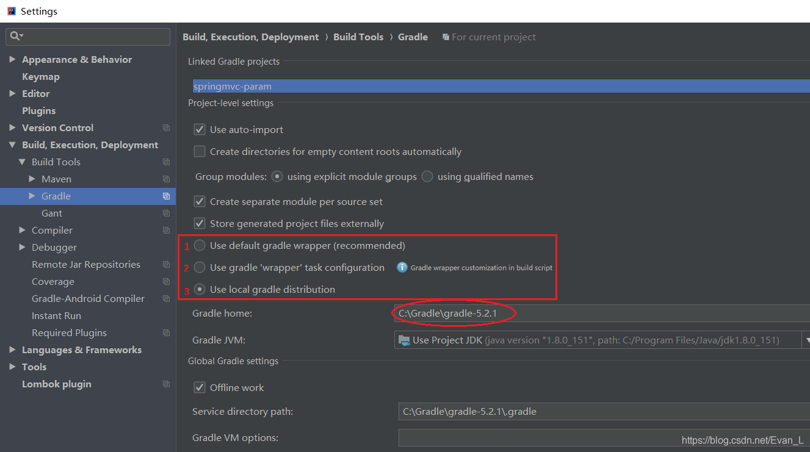Screen dimensions: 810x452
Task: Expand Version Control section arrow
Action: (12, 127)
